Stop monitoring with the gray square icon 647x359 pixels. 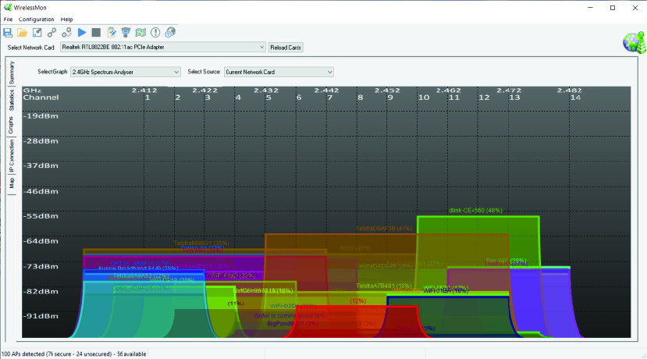(96, 33)
